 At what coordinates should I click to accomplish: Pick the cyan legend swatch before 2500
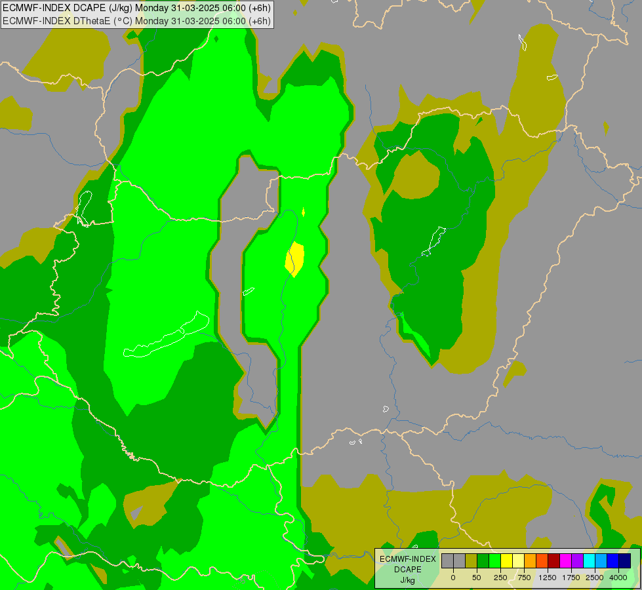pos(589,560)
